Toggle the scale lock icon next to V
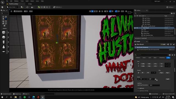This screenshot has width=176, height=99. pyautogui.click(x=156, y=79)
